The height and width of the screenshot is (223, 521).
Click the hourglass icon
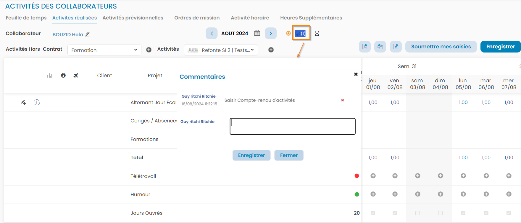(317, 33)
